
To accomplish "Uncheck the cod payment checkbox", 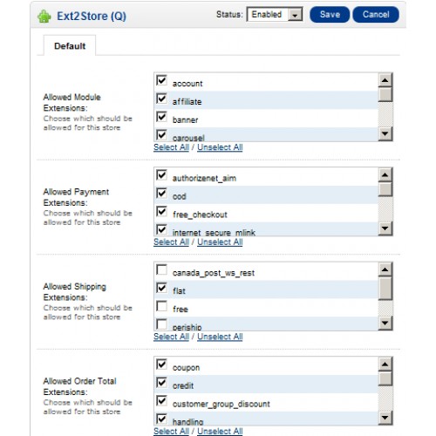I will pos(161,193).
